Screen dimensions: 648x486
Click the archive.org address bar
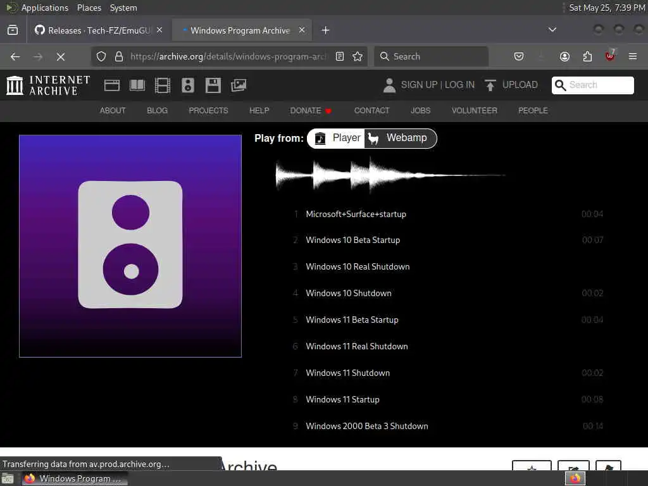coord(228,56)
